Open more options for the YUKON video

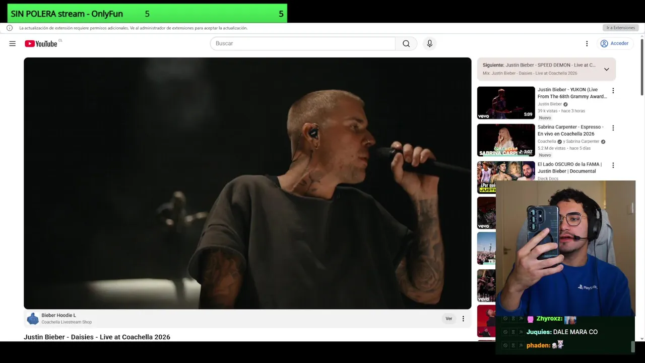pyautogui.click(x=613, y=91)
